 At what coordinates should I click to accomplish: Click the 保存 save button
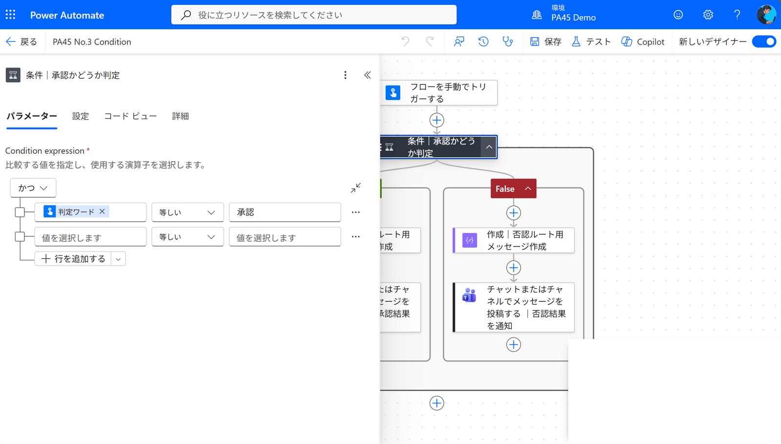coord(546,42)
